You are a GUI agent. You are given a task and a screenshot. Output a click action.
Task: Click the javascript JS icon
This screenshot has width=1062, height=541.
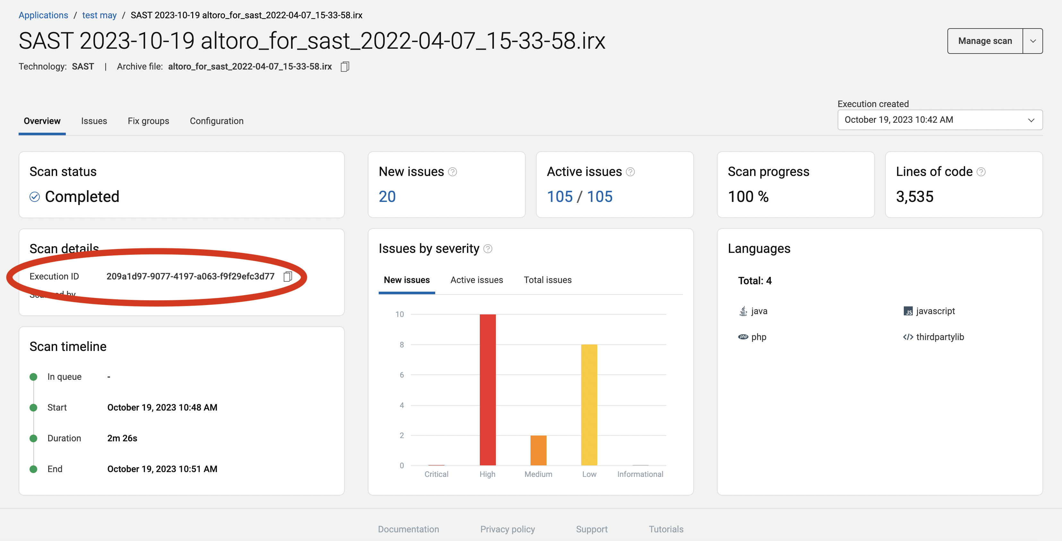click(x=908, y=311)
